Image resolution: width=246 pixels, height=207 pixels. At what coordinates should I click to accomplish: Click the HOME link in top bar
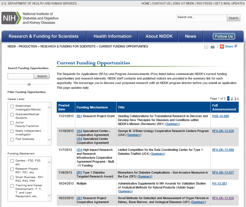click(145, 3)
